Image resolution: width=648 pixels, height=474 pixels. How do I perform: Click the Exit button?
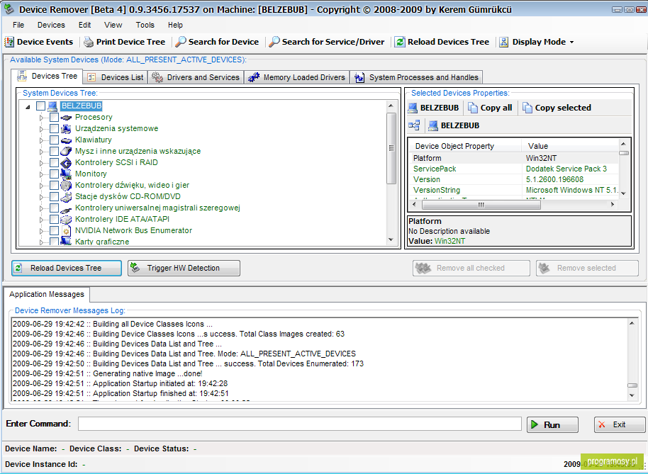coord(620,424)
